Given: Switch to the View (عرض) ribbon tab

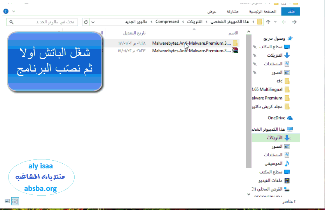Looking at the screenshot, I should point(212,12).
